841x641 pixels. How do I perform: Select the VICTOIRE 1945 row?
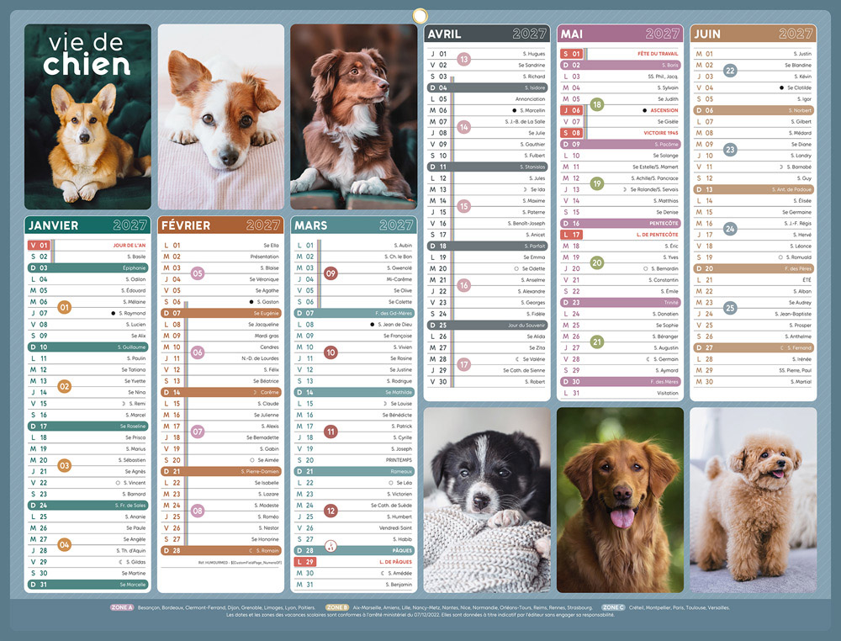pos(620,133)
